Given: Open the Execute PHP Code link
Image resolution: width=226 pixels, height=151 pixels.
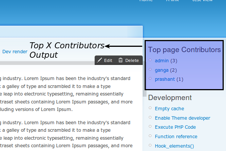Looking at the screenshot, I should click(175, 127).
